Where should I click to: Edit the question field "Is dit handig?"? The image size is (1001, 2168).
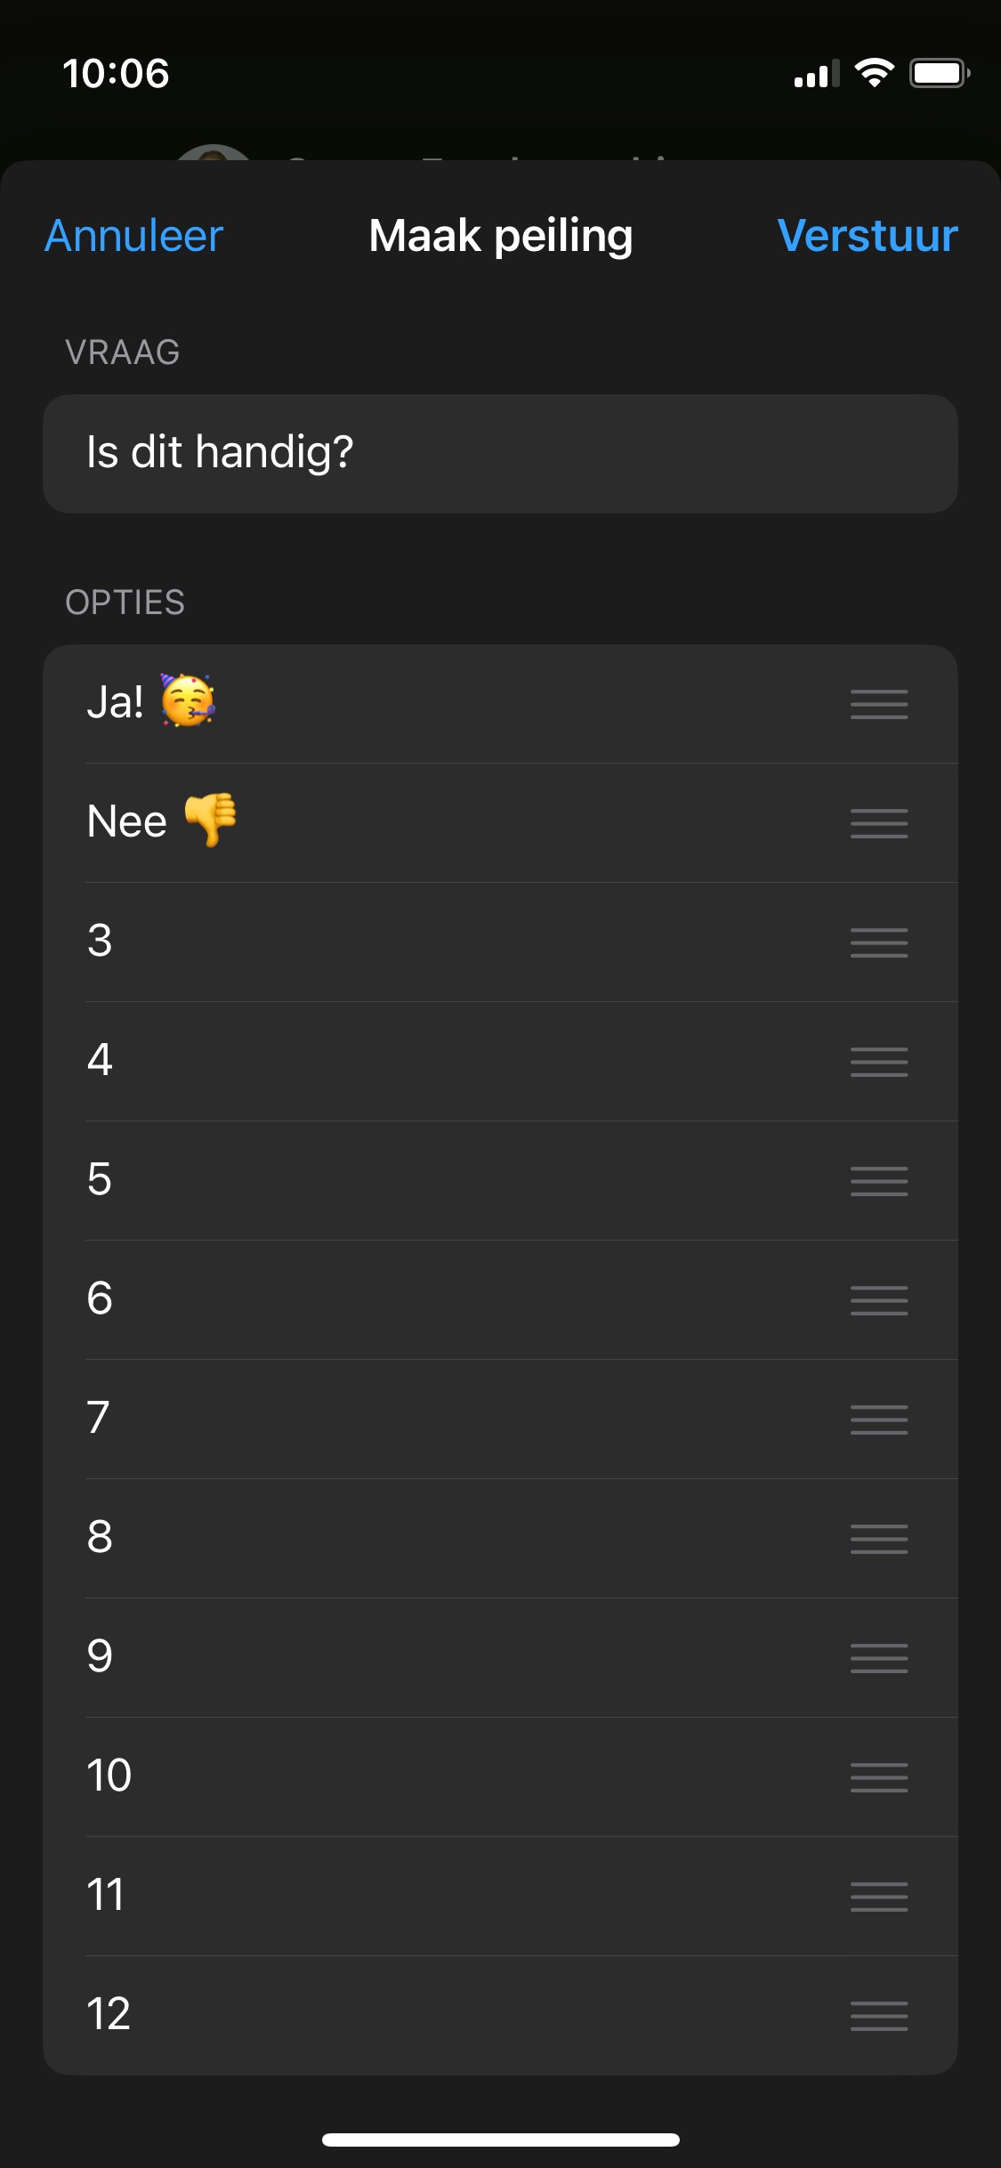coord(500,453)
